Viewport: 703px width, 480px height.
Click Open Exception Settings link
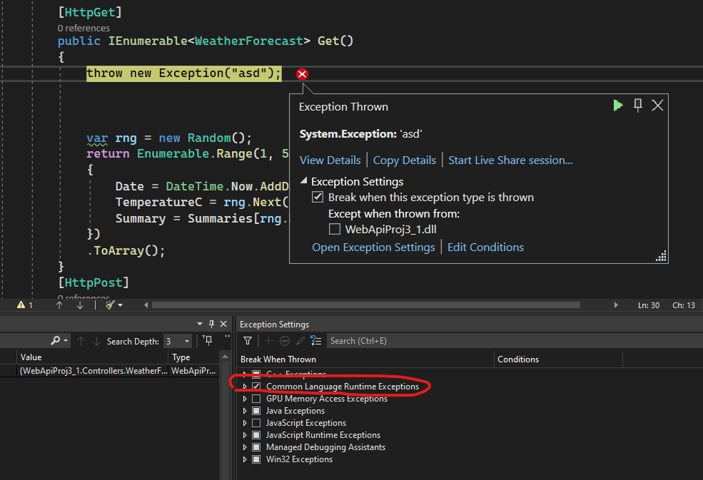(x=373, y=247)
